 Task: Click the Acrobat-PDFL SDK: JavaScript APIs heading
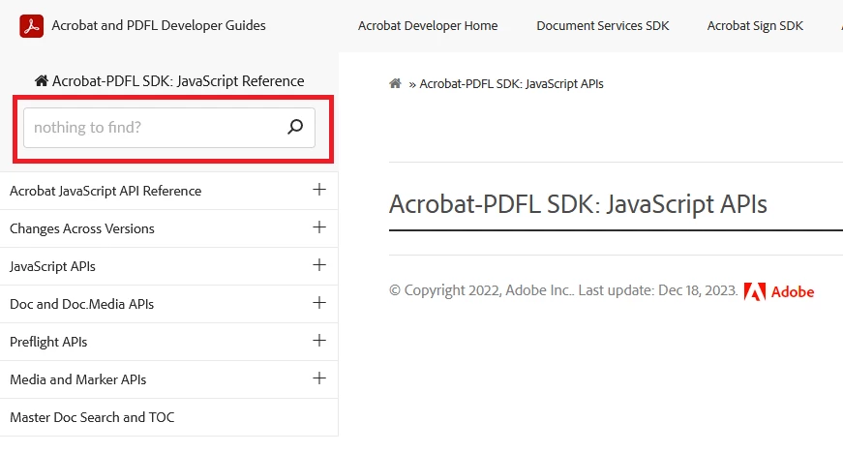coord(578,204)
